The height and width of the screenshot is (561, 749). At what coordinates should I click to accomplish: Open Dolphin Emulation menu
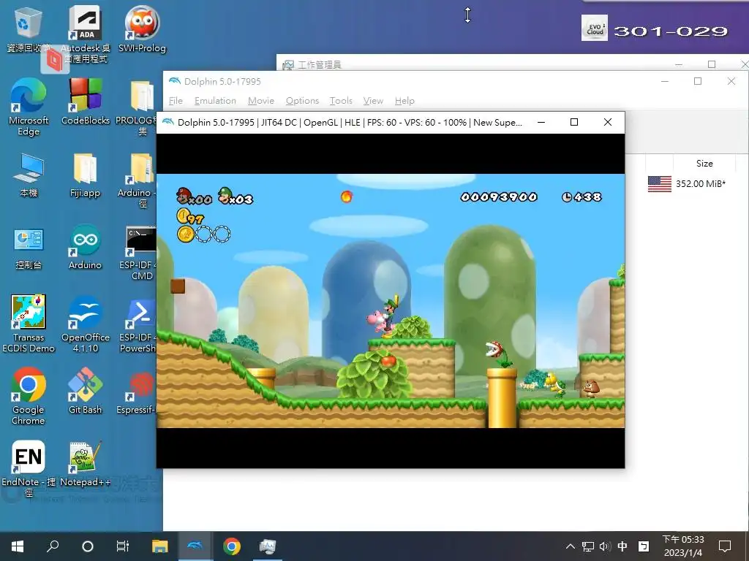point(216,101)
